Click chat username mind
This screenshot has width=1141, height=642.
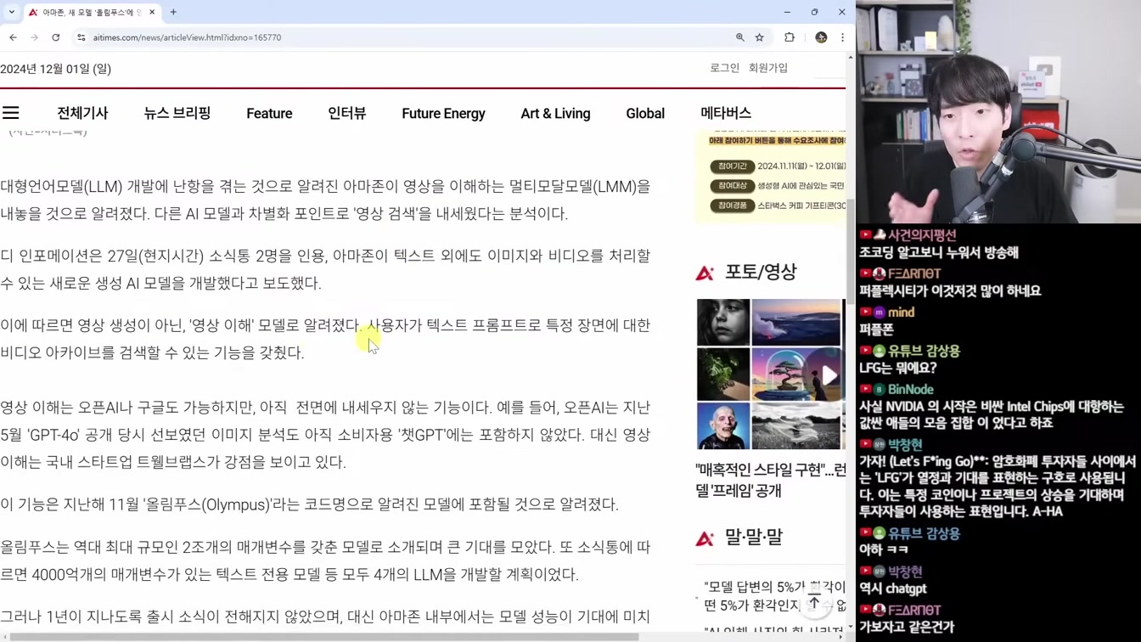pos(901,313)
